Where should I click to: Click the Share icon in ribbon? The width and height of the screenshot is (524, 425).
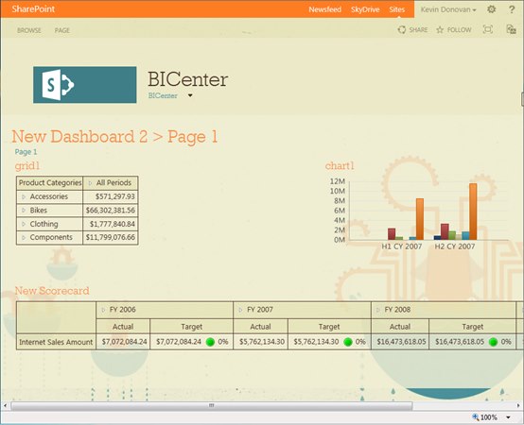pos(401,29)
